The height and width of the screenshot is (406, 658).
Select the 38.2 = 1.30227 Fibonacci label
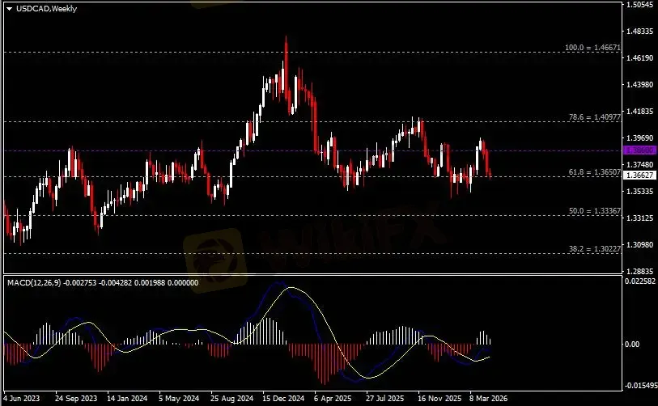pyautogui.click(x=594, y=249)
